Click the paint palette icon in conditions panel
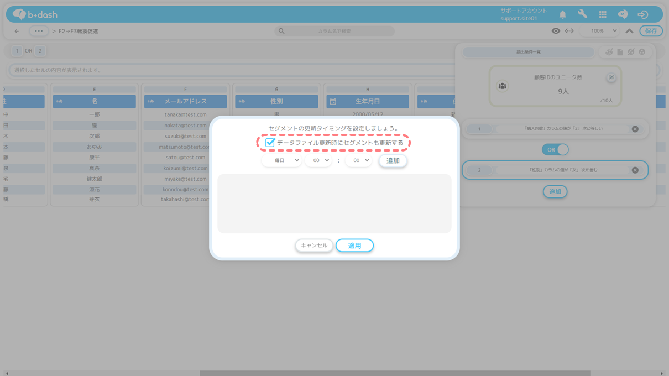The image size is (669, 376). click(x=609, y=52)
